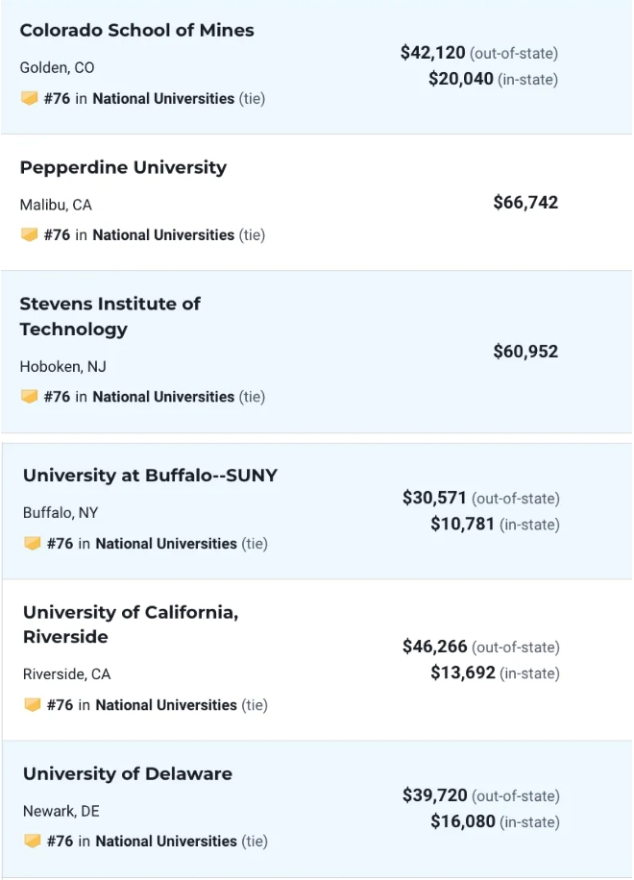
Task: Click Pepperdine's $66,742 tuition figure
Action: pos(525,202)
